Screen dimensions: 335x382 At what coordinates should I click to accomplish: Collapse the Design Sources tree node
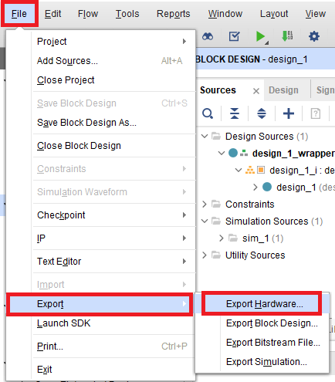(x=205, y=136)
